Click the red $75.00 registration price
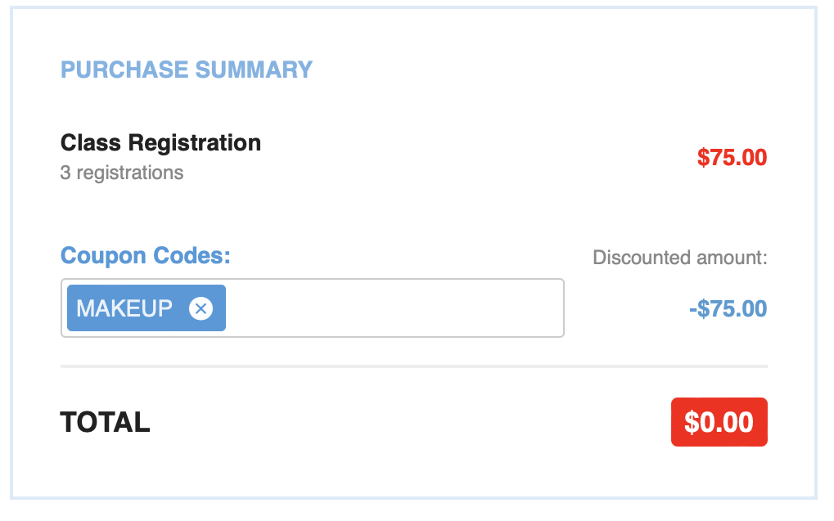 [732, 157]
